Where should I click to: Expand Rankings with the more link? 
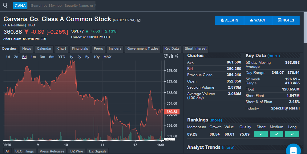coord(216,120)
